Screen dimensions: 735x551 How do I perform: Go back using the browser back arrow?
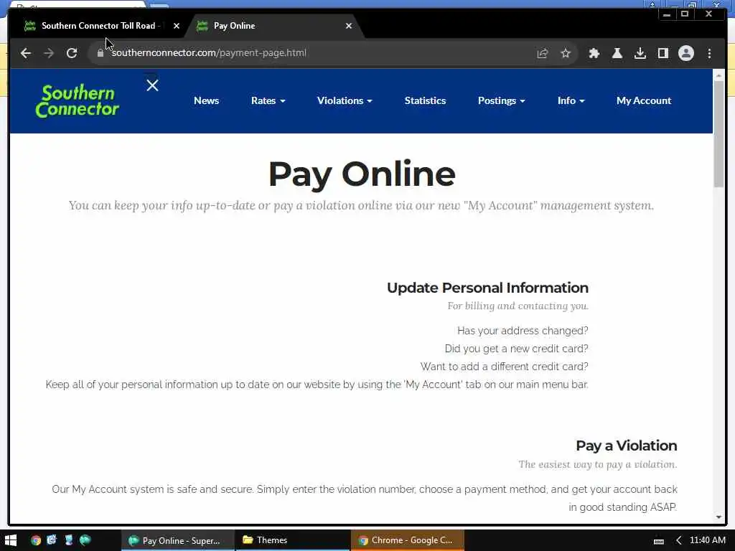point(26,53)
